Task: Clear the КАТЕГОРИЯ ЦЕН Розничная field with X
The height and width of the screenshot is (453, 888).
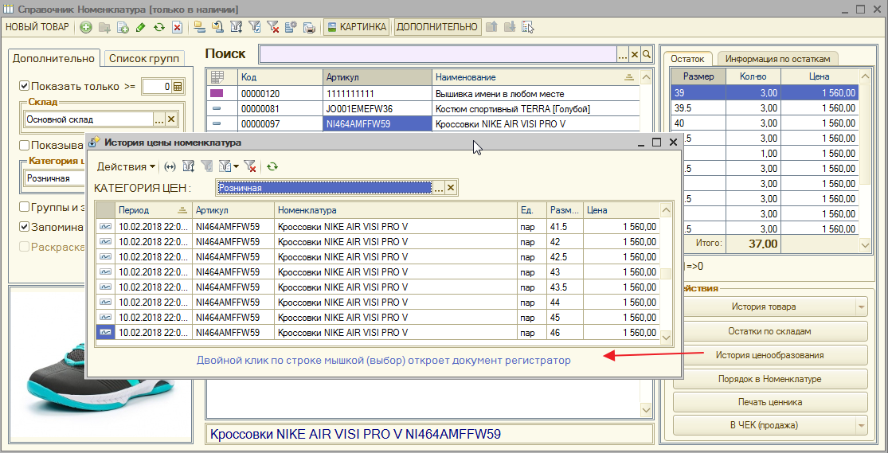Action: coord(451,188)
